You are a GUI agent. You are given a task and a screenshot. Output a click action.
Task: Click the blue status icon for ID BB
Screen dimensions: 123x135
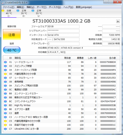pos(5,97)
